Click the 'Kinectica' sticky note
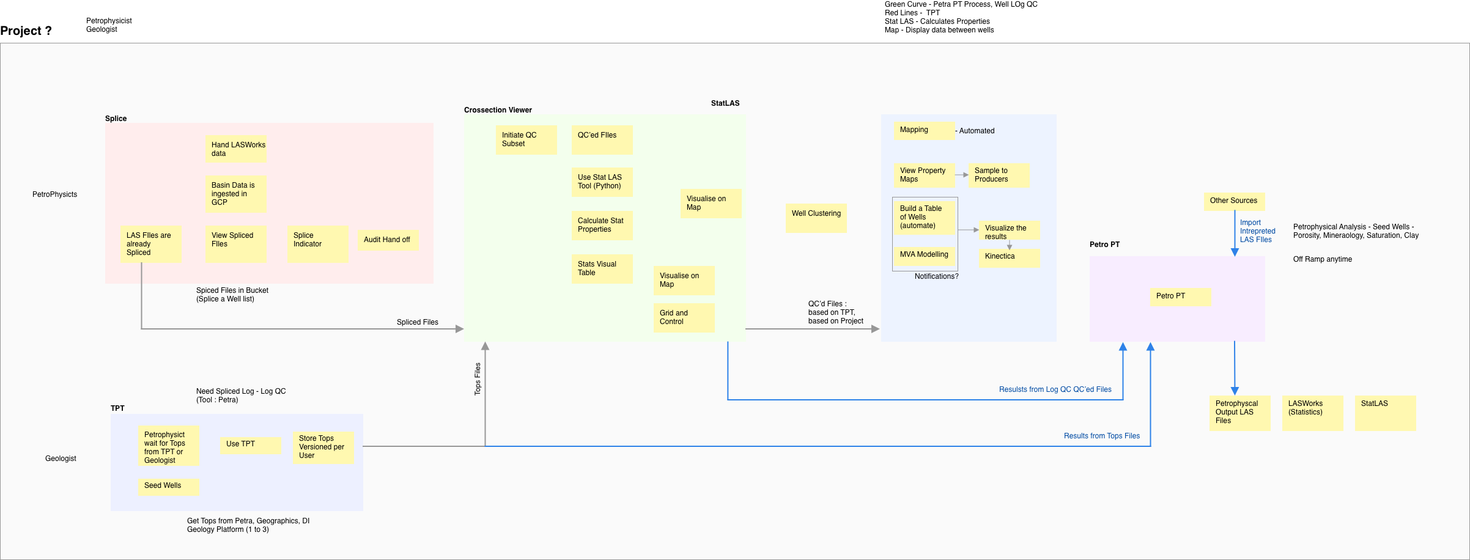This screenshot has width=1470, height=560. click(x=1009, y=257)
